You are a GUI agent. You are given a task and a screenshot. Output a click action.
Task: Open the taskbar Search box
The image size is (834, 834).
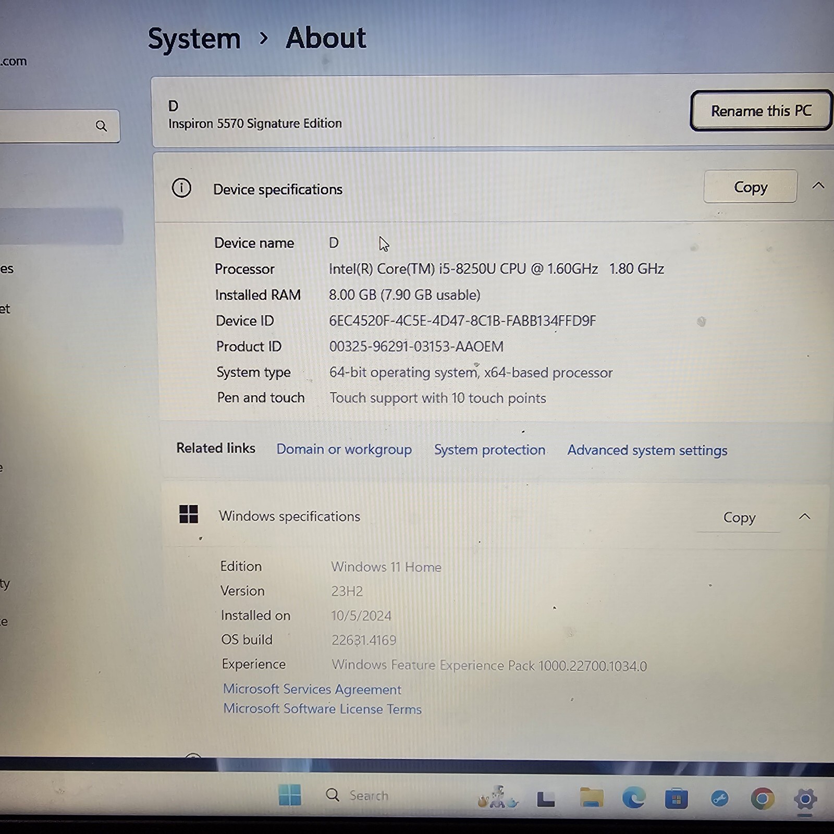point(358,795)
